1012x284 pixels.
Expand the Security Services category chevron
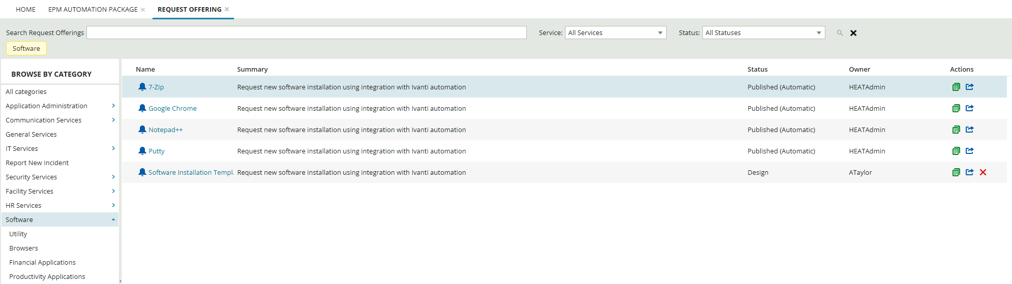click(113, 177)
